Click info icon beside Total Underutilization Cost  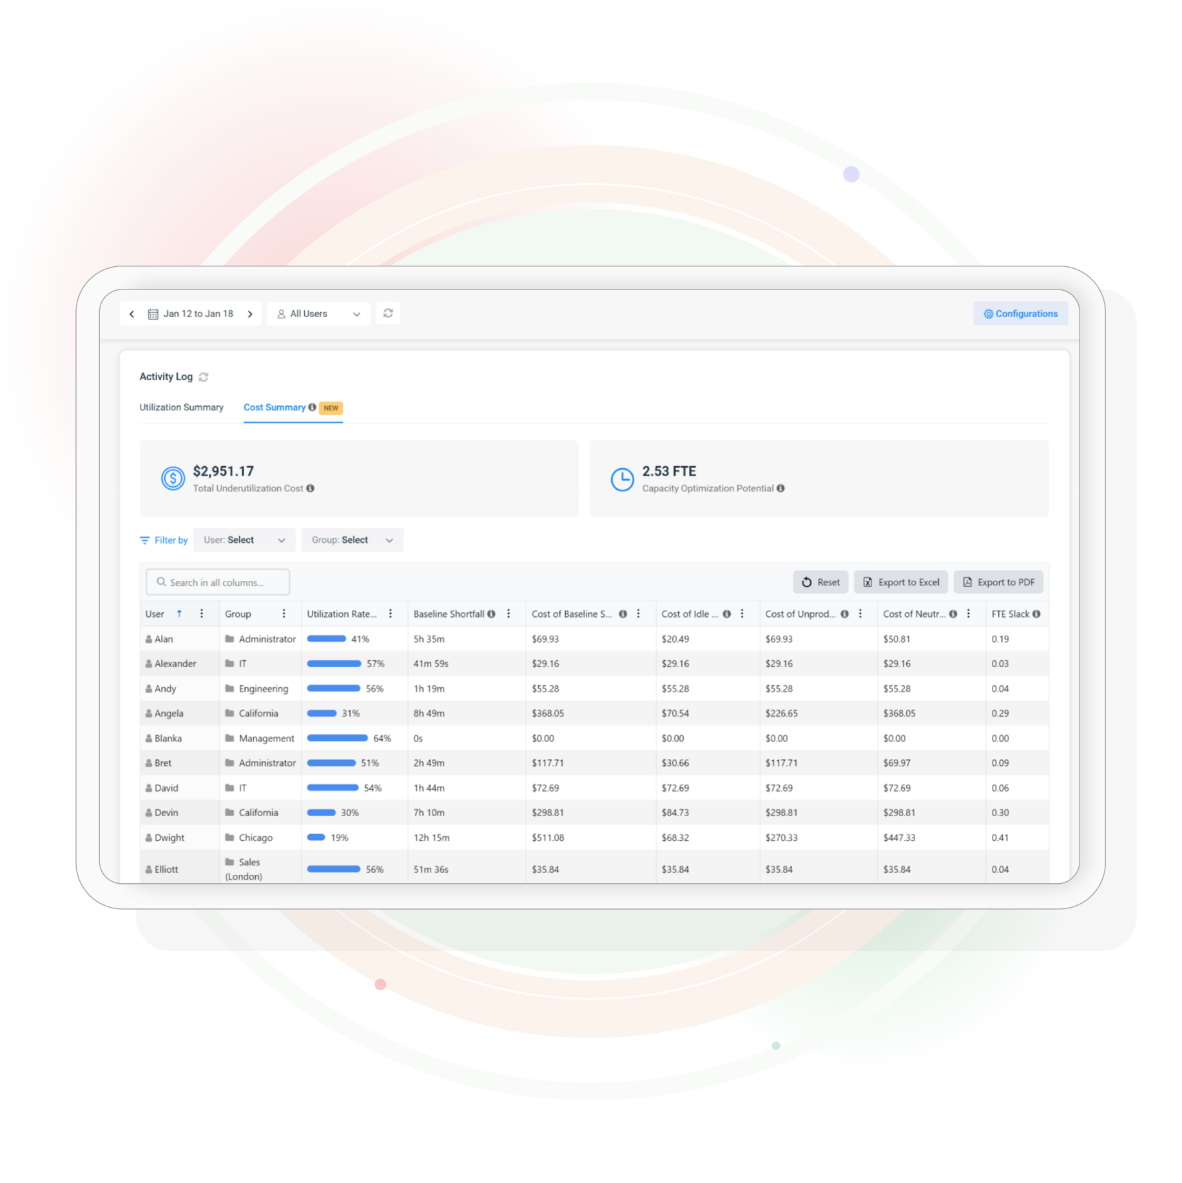point(311,489)
